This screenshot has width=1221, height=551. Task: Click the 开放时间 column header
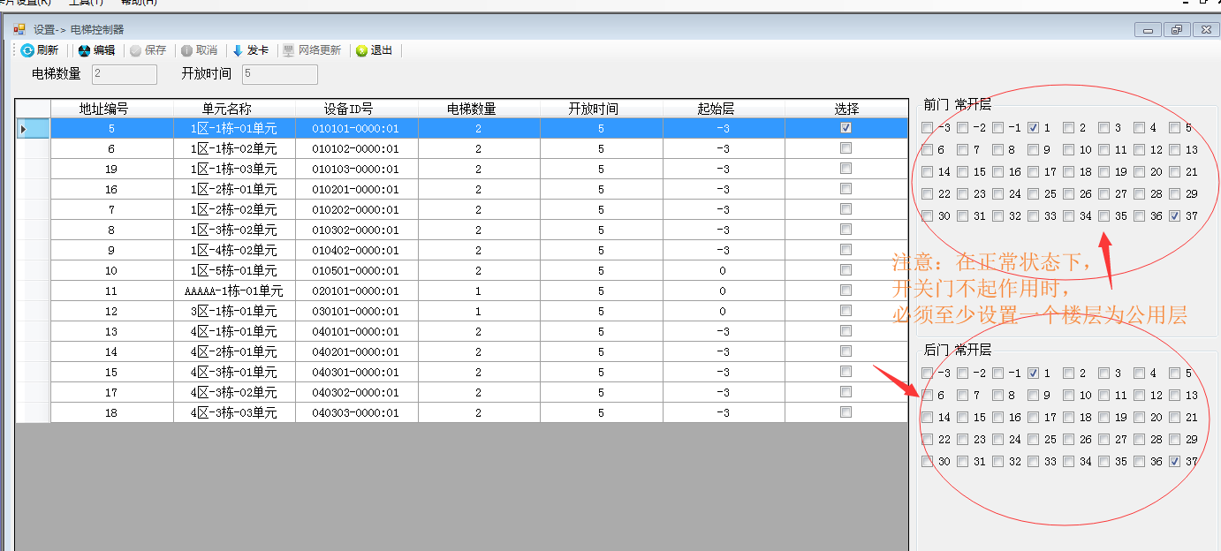click(602, 109)
